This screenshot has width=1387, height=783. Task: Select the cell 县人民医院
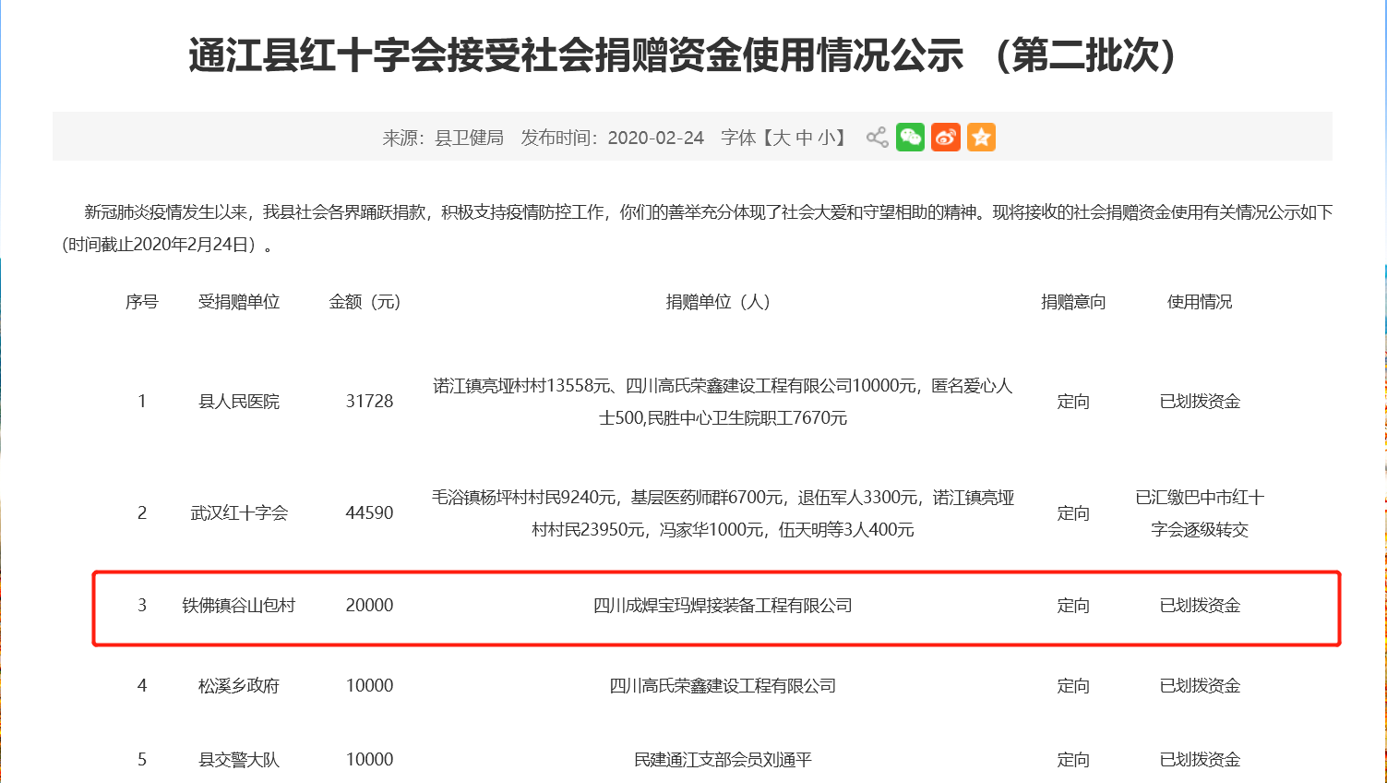click(x=239, y=402)
